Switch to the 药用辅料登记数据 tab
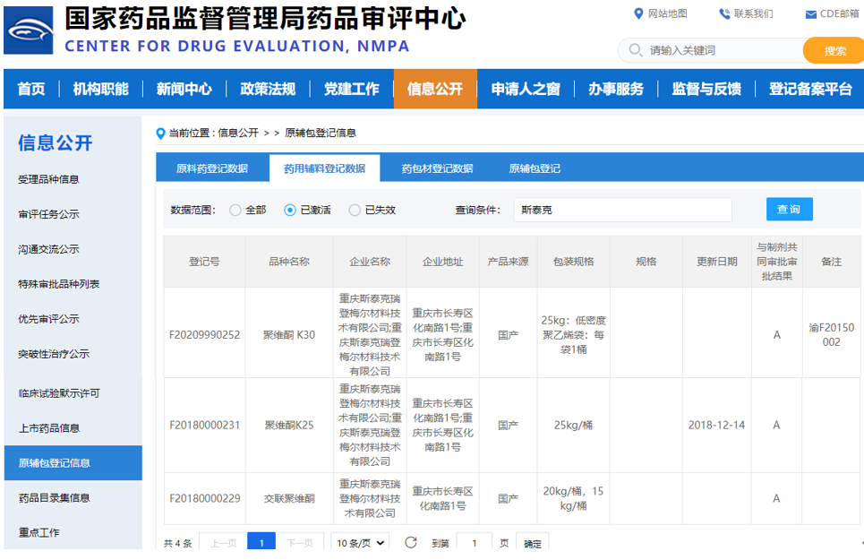This screenshot has width=864, height=560. 324,168
